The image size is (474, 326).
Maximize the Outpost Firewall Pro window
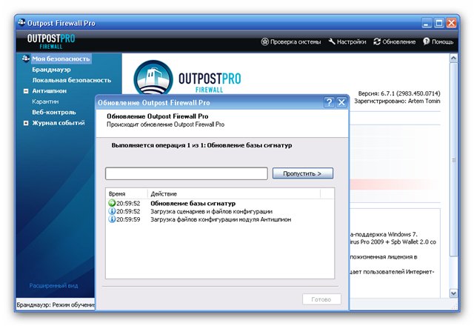439,23
